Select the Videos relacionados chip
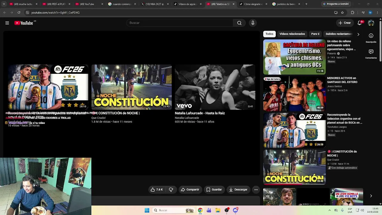 click(x=292, y=34)
